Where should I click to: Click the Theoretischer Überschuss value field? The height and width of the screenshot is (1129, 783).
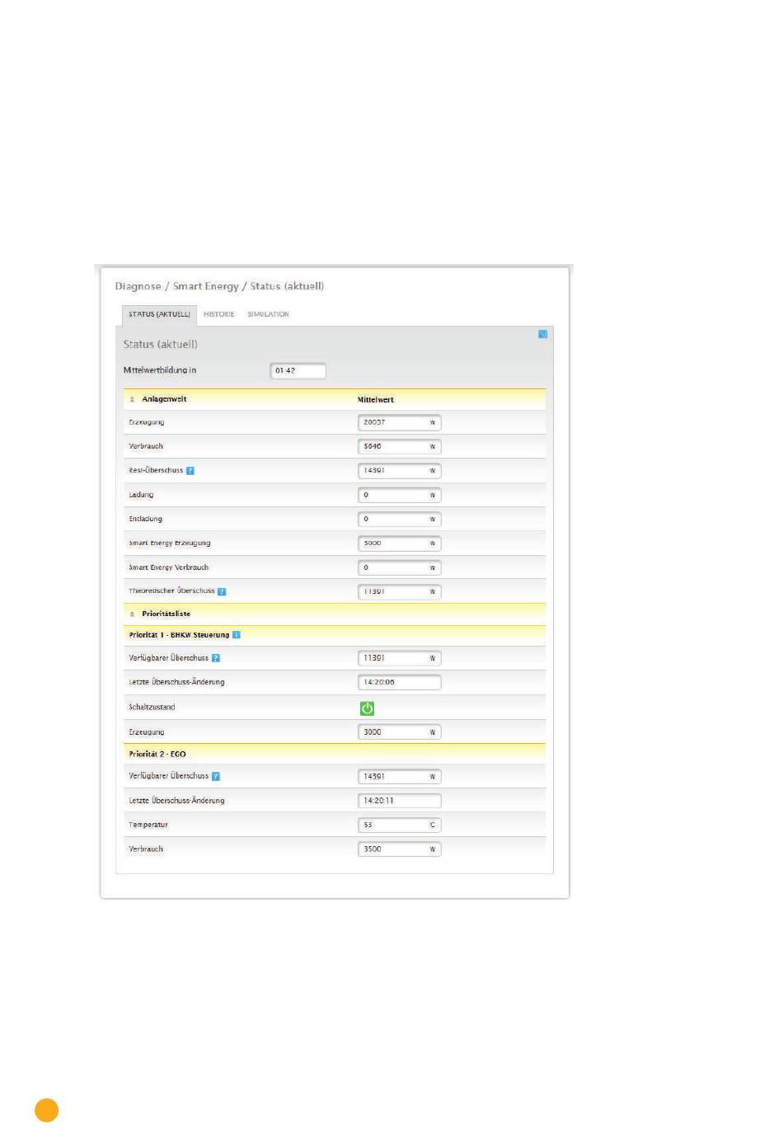pyautogui.click(x=400, y=591)
